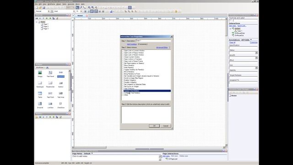293x165 pixels.
Task: Open the zoom level dropdown in toolbar
Action: (x=73, y=8)
